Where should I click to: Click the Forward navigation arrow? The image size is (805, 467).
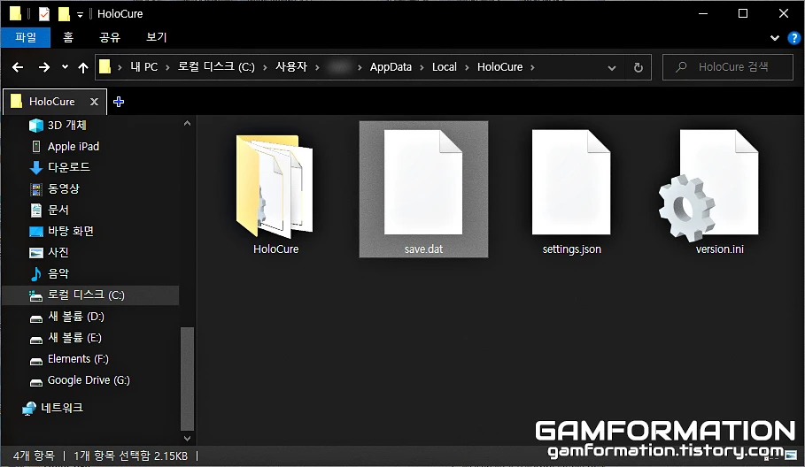coord(44,67)
